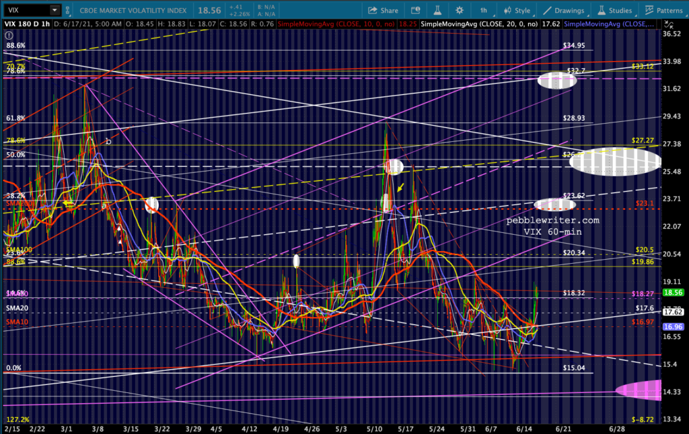Image resolution: width=689 pixels, height=434 pixels.
Task: Click the O: 18.45 open value
Action: [140, 24]
